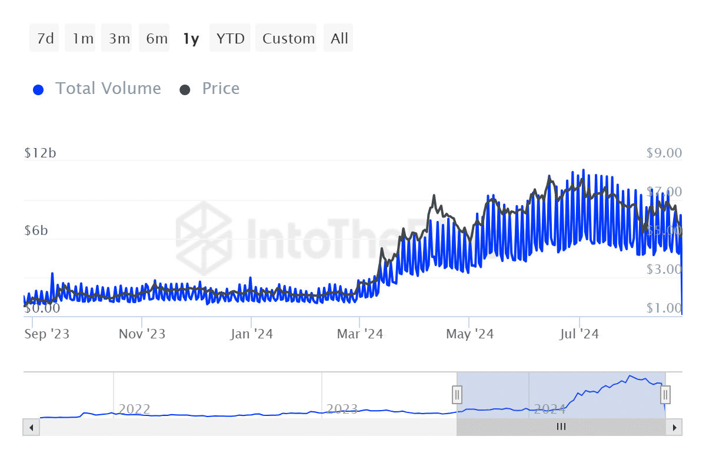
Task: Click the 2022 area in the navigator
Action: (134, 409)
